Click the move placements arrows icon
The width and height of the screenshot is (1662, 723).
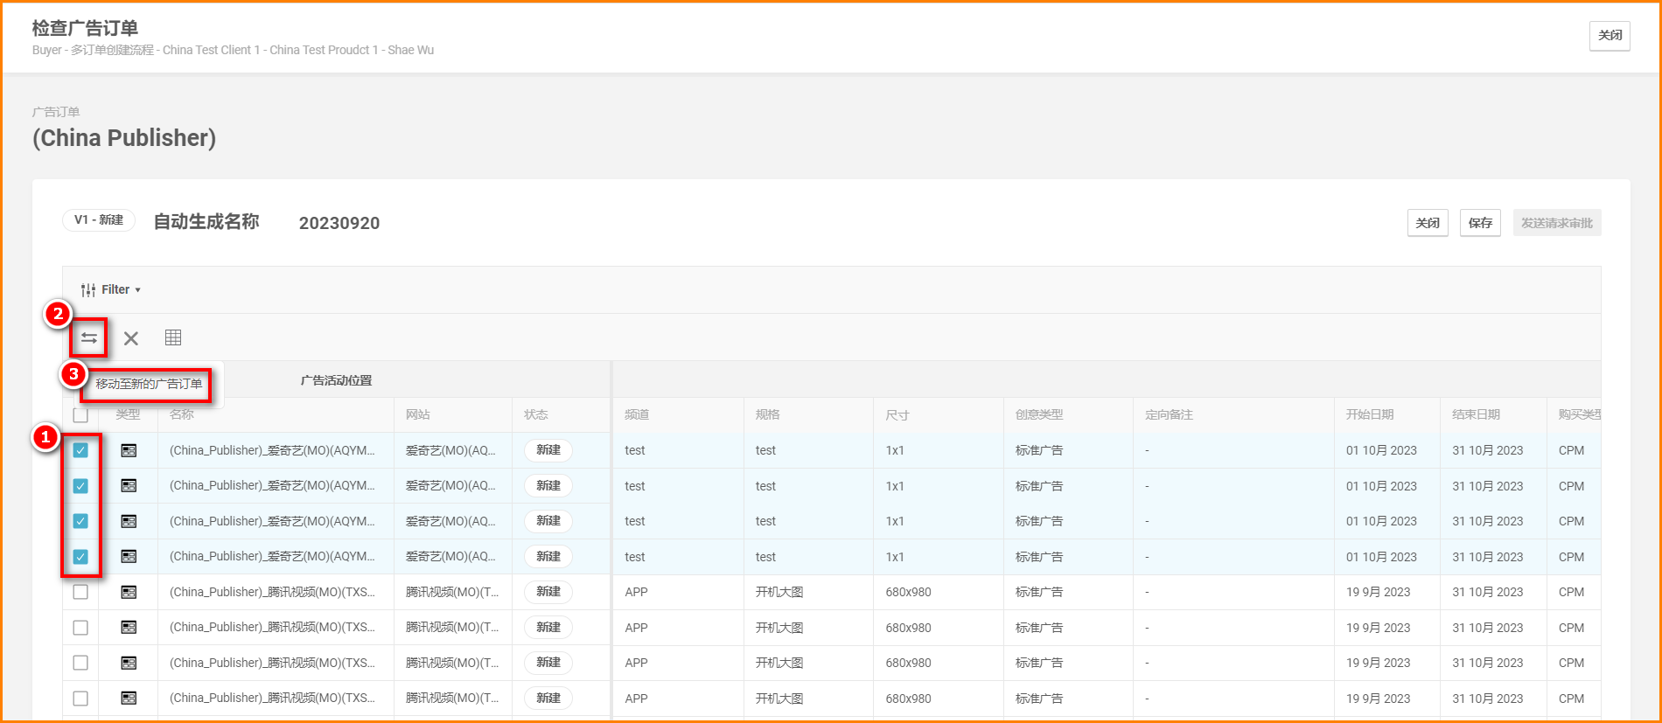(89, 338)
